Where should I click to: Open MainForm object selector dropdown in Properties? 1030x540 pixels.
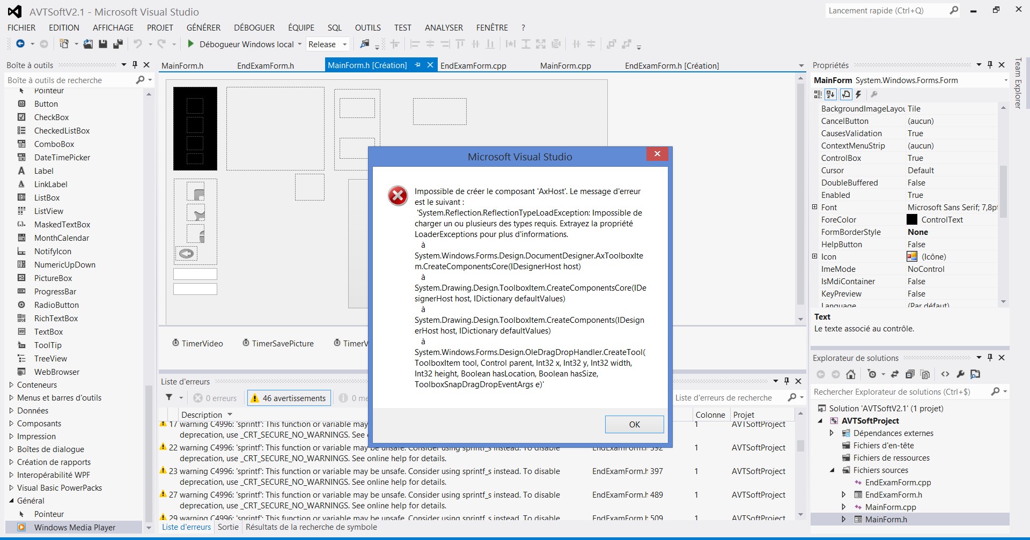1005,80
